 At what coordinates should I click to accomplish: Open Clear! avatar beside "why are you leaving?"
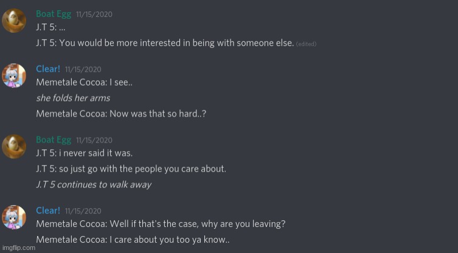(x=14, y=217)
